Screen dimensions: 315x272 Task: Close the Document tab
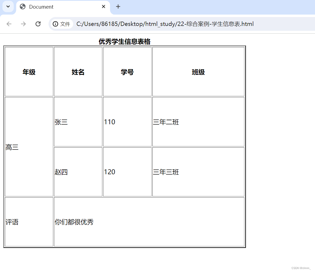104,7
